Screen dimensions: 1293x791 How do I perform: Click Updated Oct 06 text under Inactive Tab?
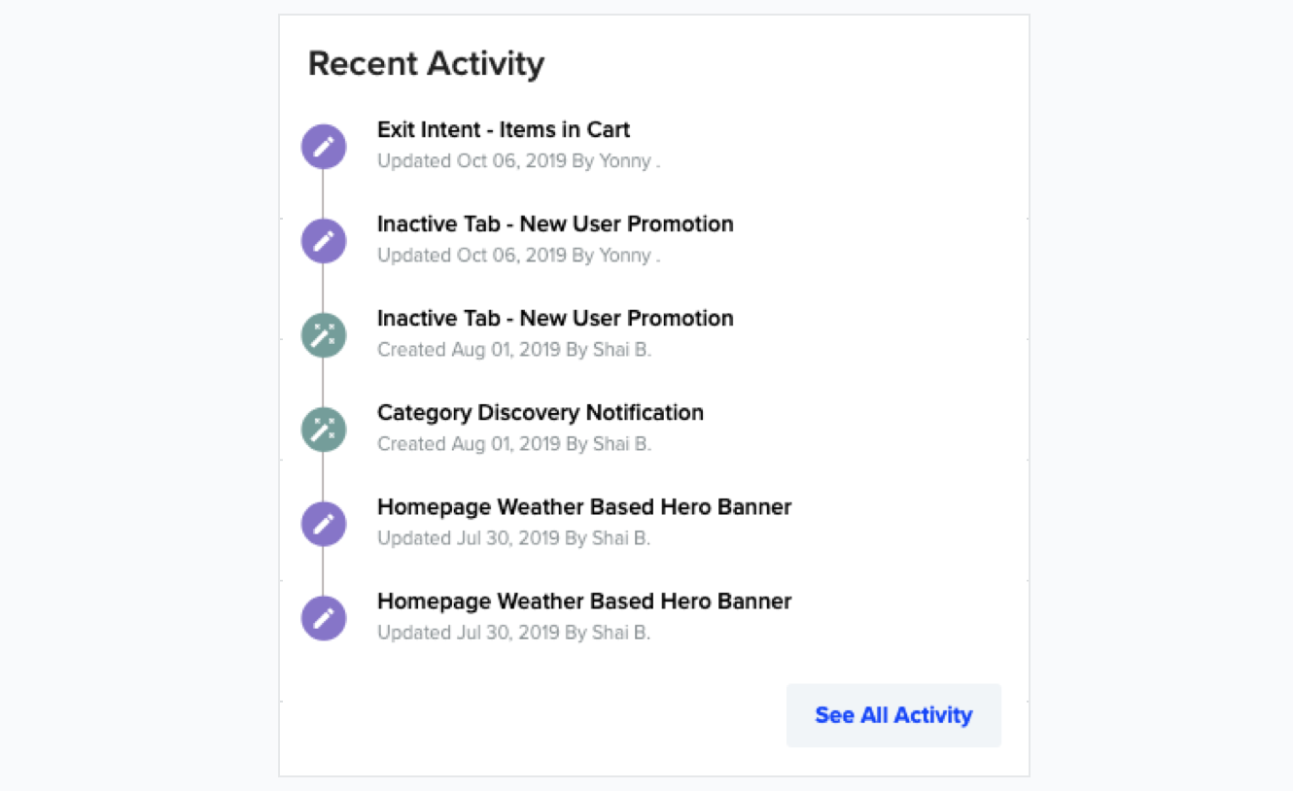[x=518, y=255]
